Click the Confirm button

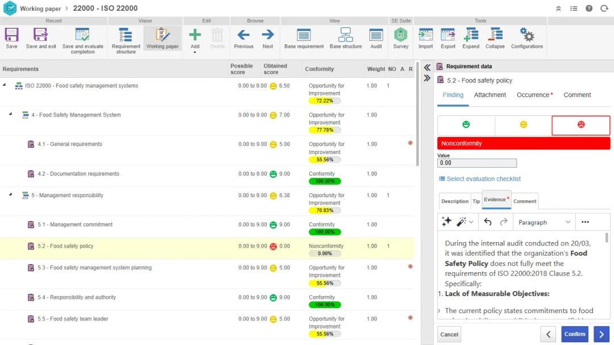575,334
